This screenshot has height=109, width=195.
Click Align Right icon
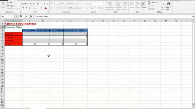[57, 8]
